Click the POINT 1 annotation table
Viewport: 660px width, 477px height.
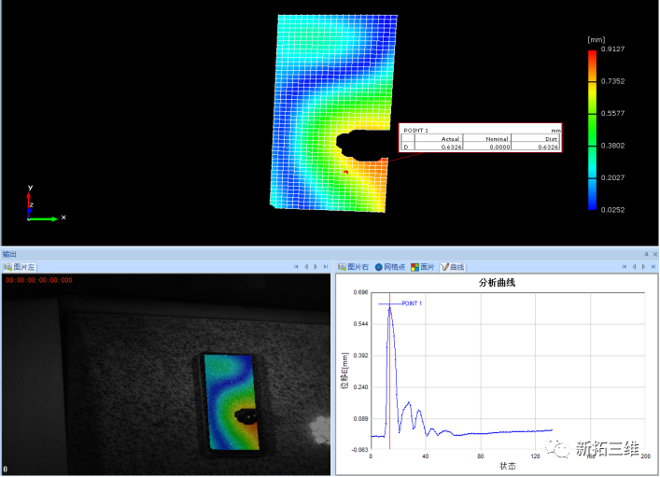(480, 137)
